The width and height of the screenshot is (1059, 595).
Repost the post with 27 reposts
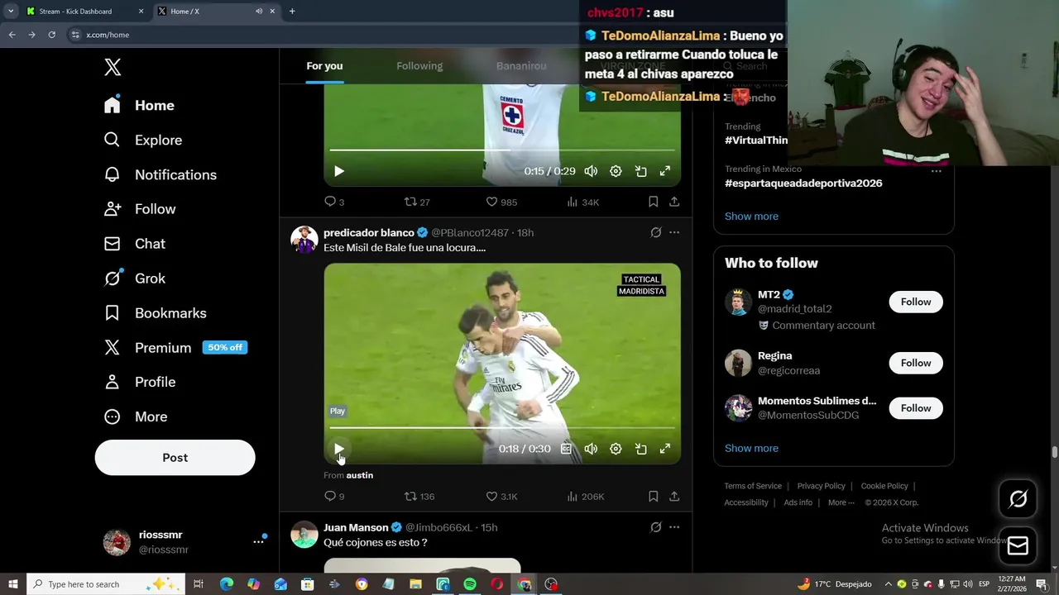[x=416, y=202]
